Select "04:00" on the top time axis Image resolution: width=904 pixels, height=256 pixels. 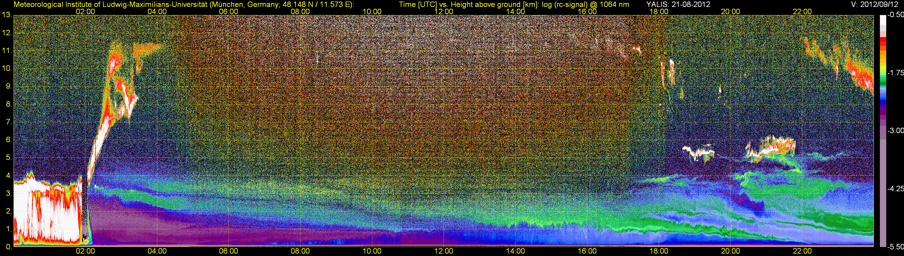157,11
